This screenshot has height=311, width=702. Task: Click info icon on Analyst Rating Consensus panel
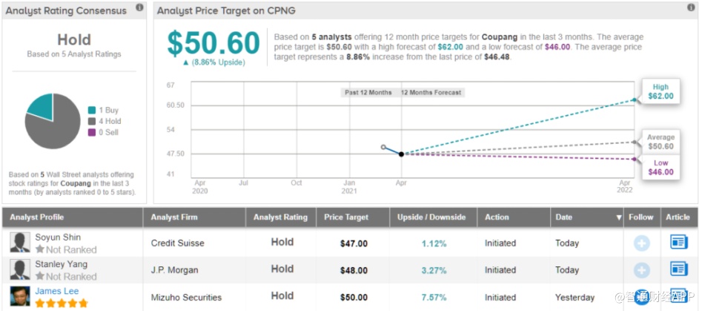[139, 8]
